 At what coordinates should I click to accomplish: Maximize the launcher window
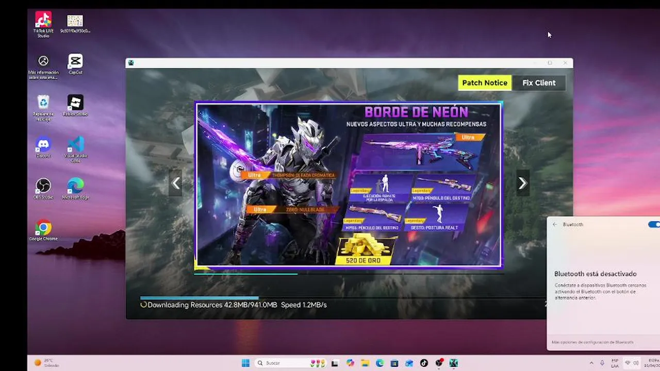pos(550,63)
